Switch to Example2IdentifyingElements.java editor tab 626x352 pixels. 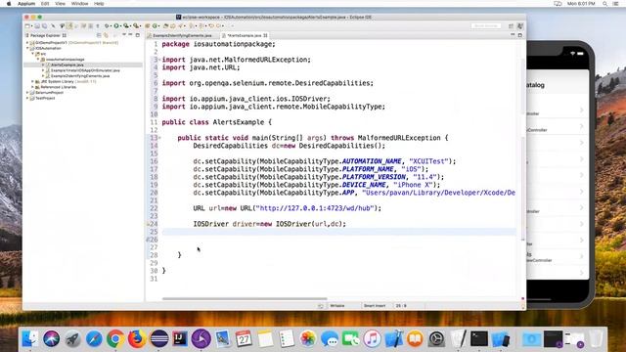pos(182,35)
